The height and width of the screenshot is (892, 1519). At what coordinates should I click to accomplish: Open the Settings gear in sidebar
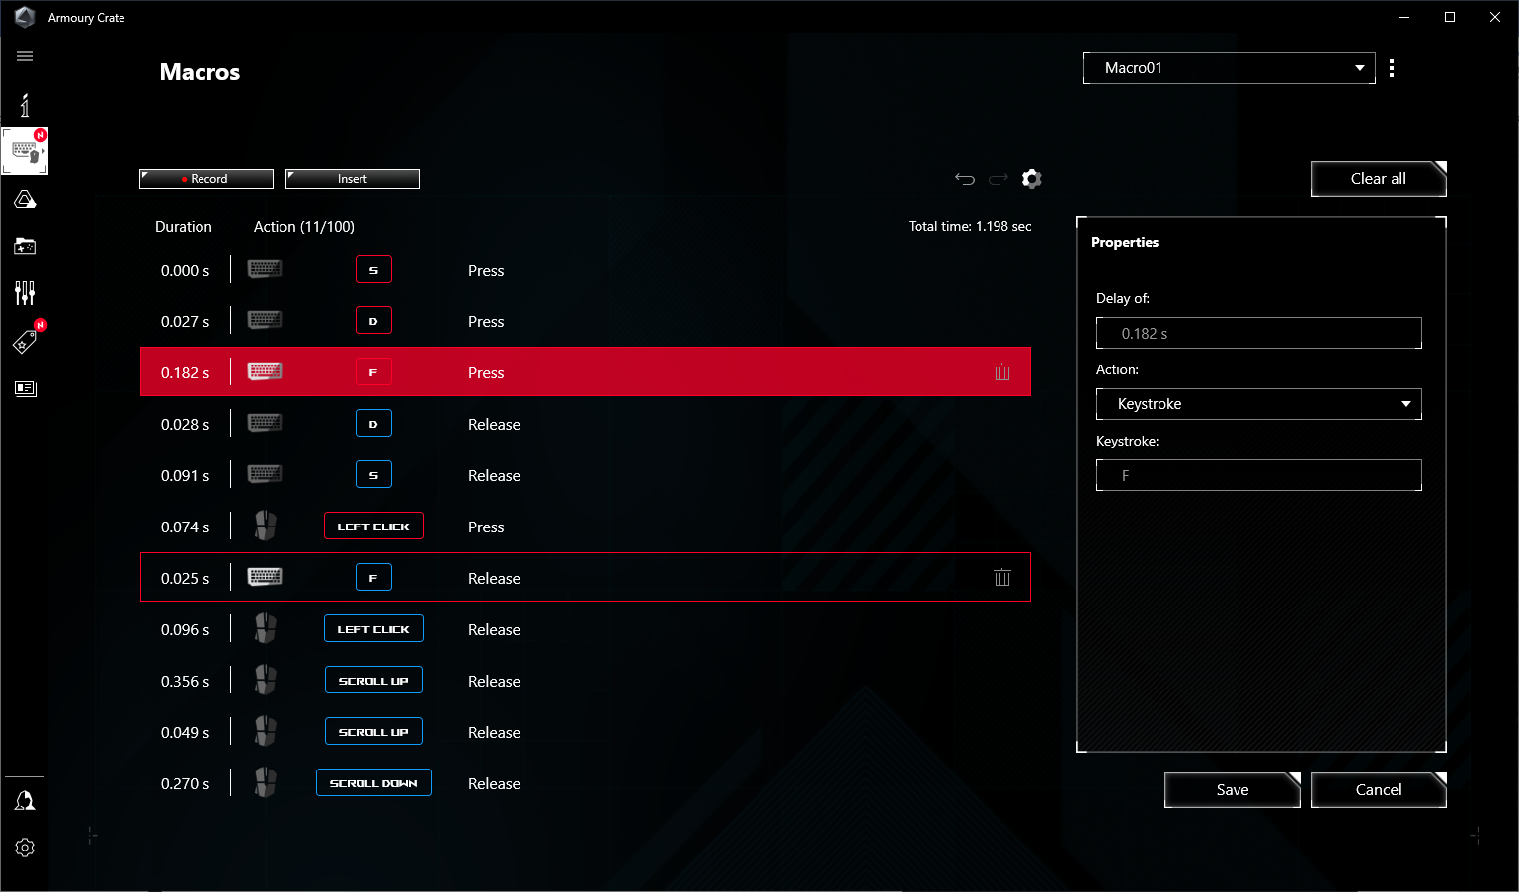(25, 848)
